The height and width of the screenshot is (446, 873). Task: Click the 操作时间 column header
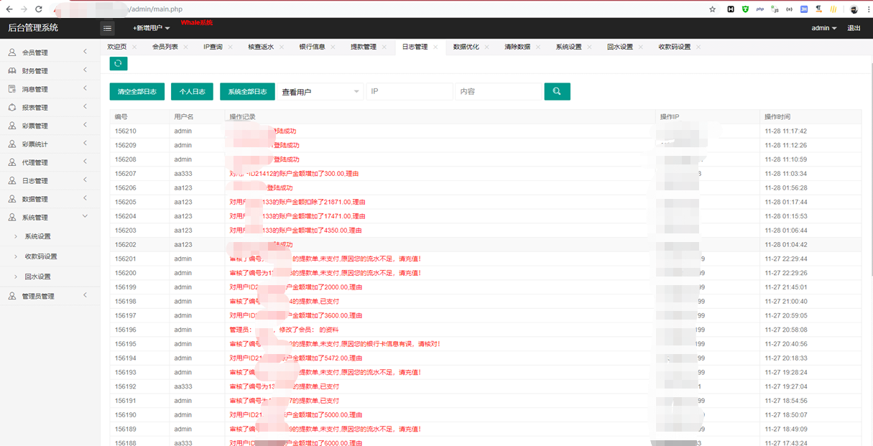pos(777,116)
